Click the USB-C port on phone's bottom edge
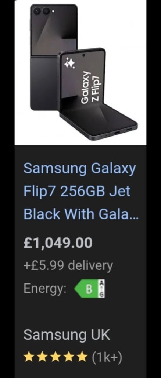161x378 pixels. point(118,133)
